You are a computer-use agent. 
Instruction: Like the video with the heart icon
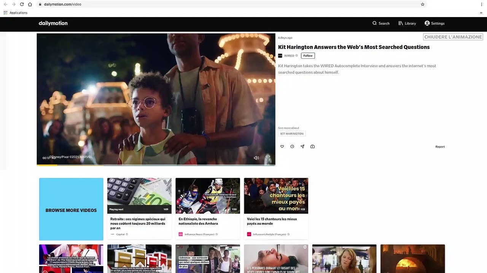282,146
